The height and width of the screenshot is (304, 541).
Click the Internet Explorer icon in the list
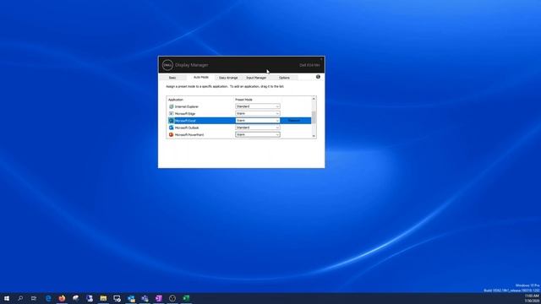[x=171, y=106]
